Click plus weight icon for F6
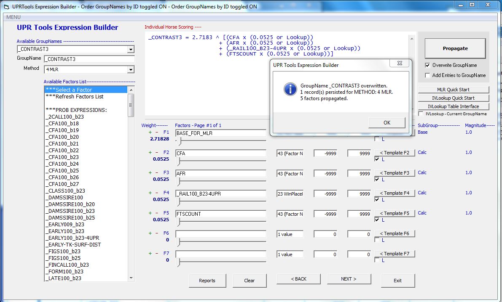The image size is (502, 302). coord(150,233)
